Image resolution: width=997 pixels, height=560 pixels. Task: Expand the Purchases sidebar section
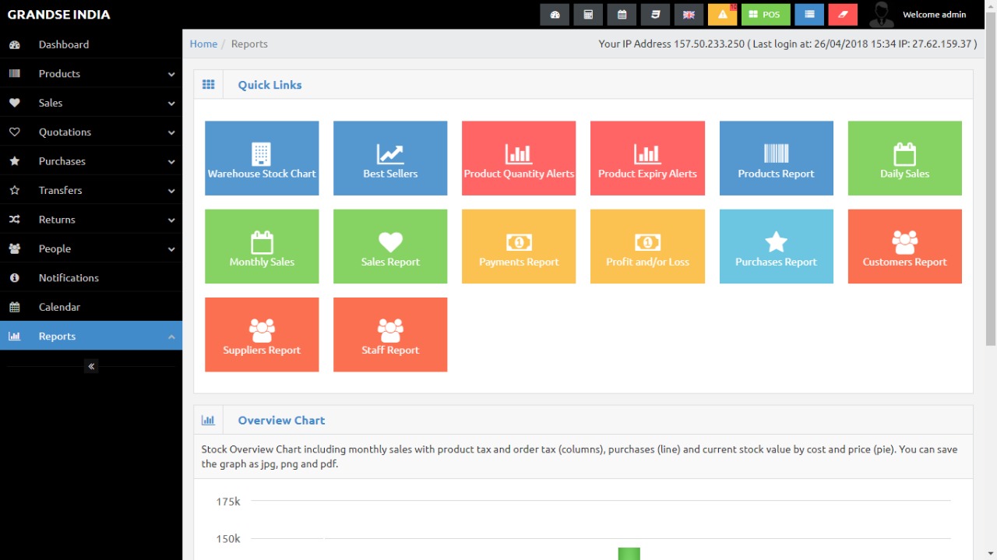pos(91,161)
